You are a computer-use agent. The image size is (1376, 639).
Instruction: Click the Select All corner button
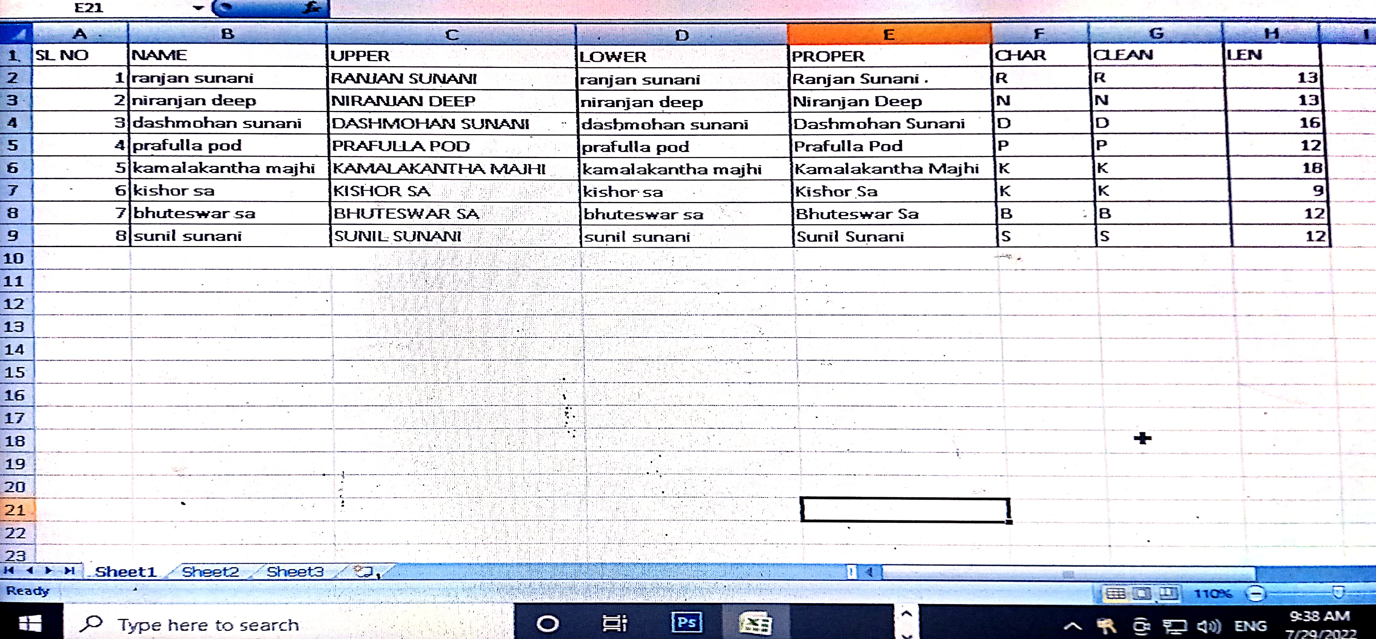tap(16, 34)
